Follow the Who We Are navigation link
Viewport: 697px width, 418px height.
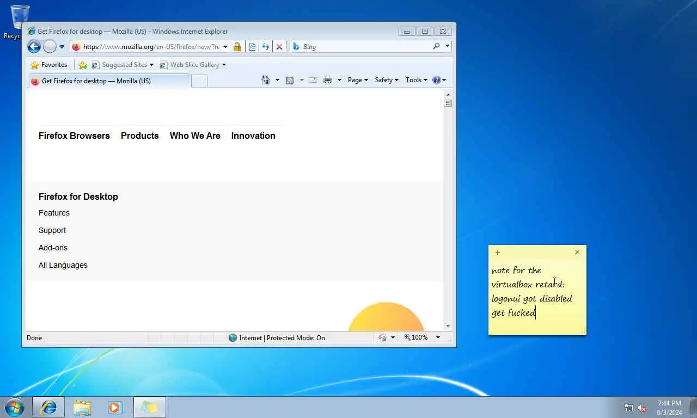[195, 136]
